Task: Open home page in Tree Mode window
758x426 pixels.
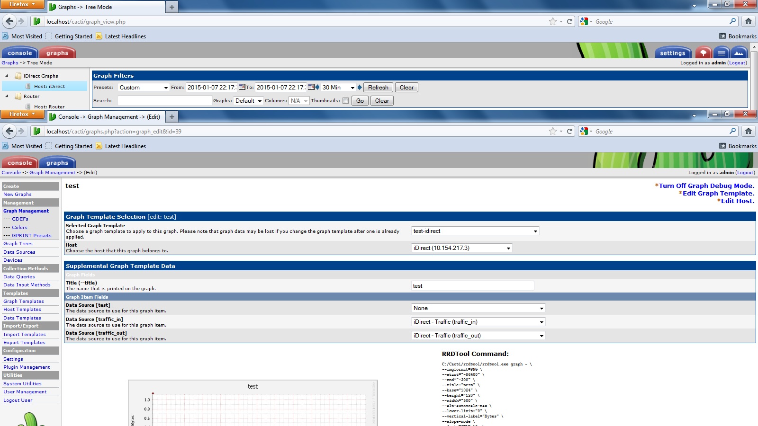Action: [749, 21]
